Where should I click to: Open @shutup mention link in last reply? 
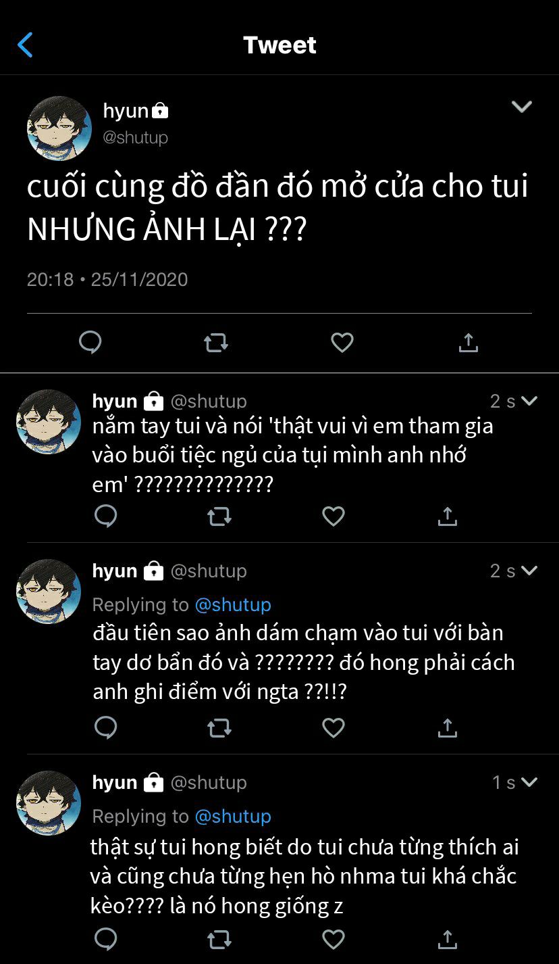click(x=233, y=816)
